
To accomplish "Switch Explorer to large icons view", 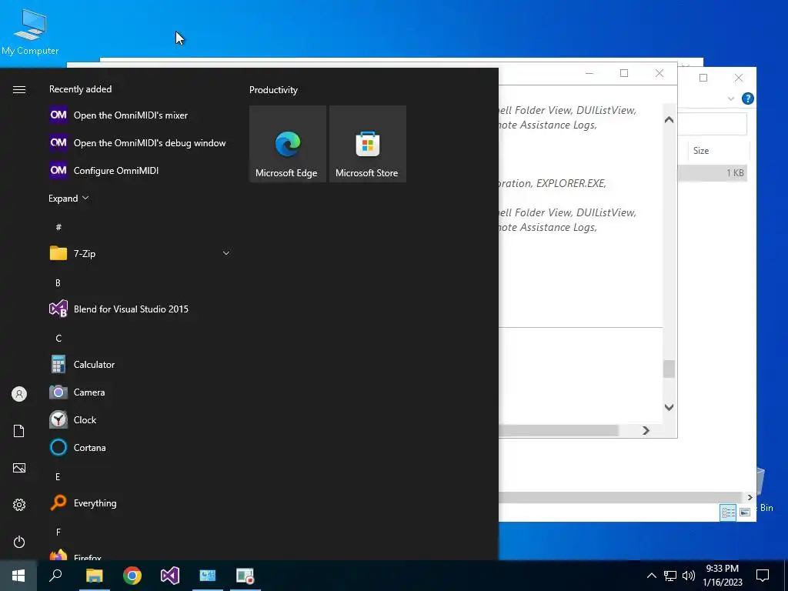I will [x=745, y=512].
